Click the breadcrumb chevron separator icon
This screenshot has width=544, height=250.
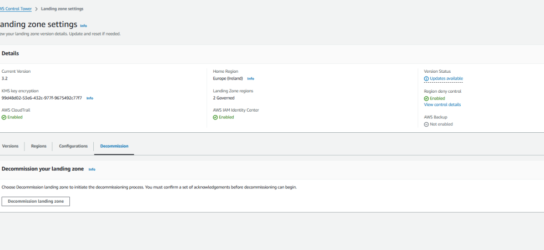[x=37, y=9]
